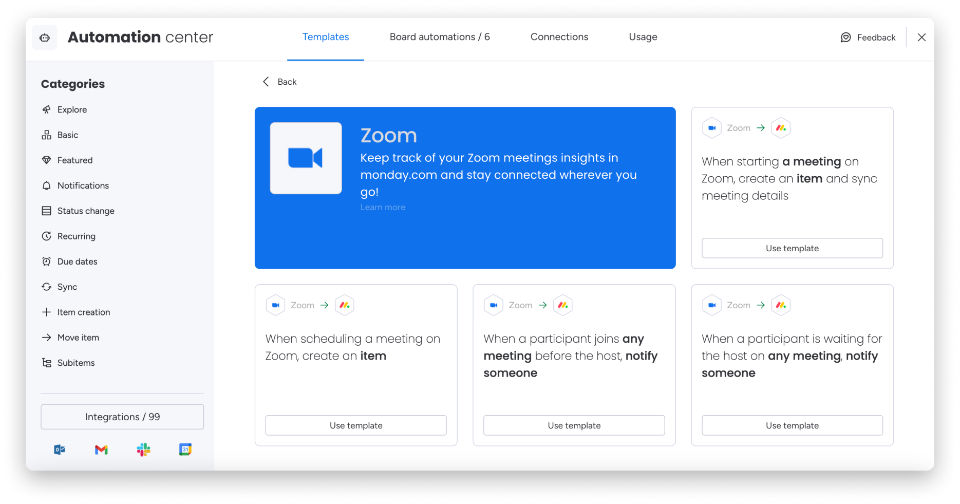This screenshot has height=504, width=960.
Task: Switch to Board automations / 6 tab
Action: tap(440, 37)
